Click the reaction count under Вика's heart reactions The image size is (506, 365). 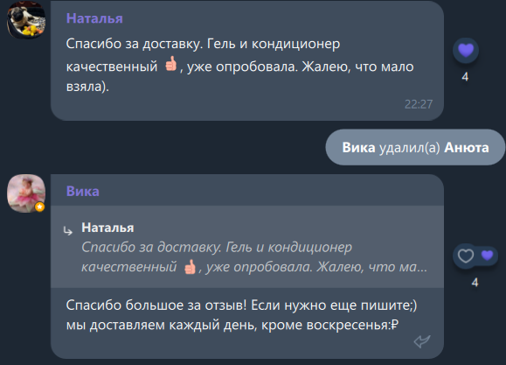tap(475, 283)
